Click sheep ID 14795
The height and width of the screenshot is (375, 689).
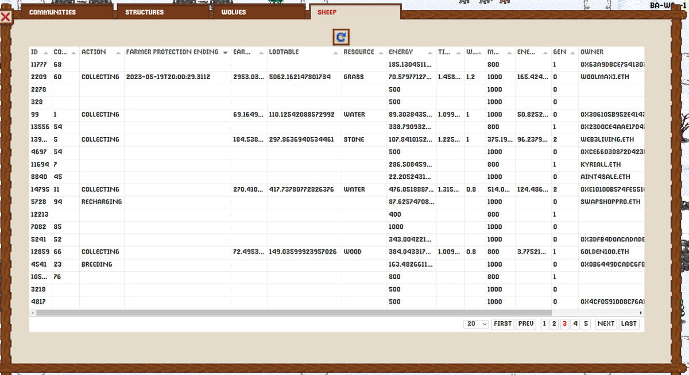40,189
